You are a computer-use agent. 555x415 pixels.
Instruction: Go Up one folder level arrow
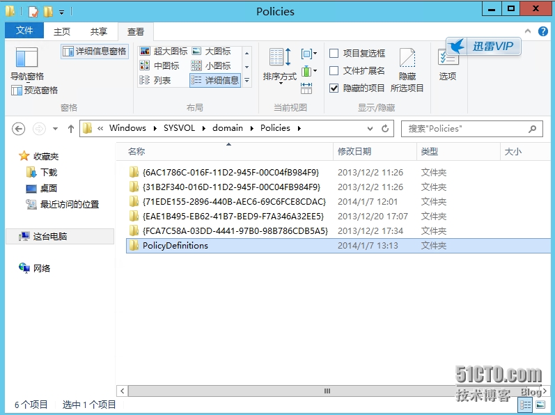[x=71, y=129]
